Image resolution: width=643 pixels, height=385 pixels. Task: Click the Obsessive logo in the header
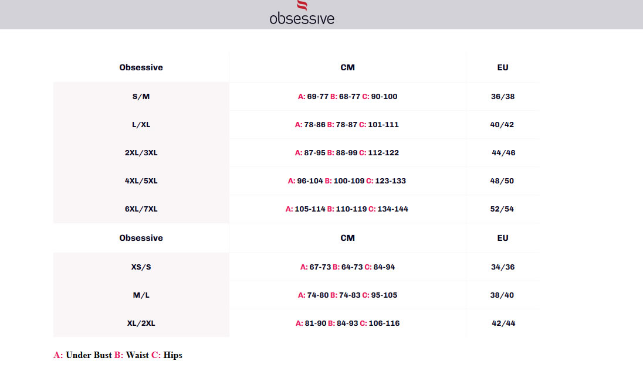[x=302, y=13]
